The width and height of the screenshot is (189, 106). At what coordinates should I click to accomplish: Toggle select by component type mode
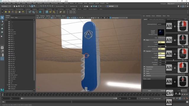click(x=35, y=6)
